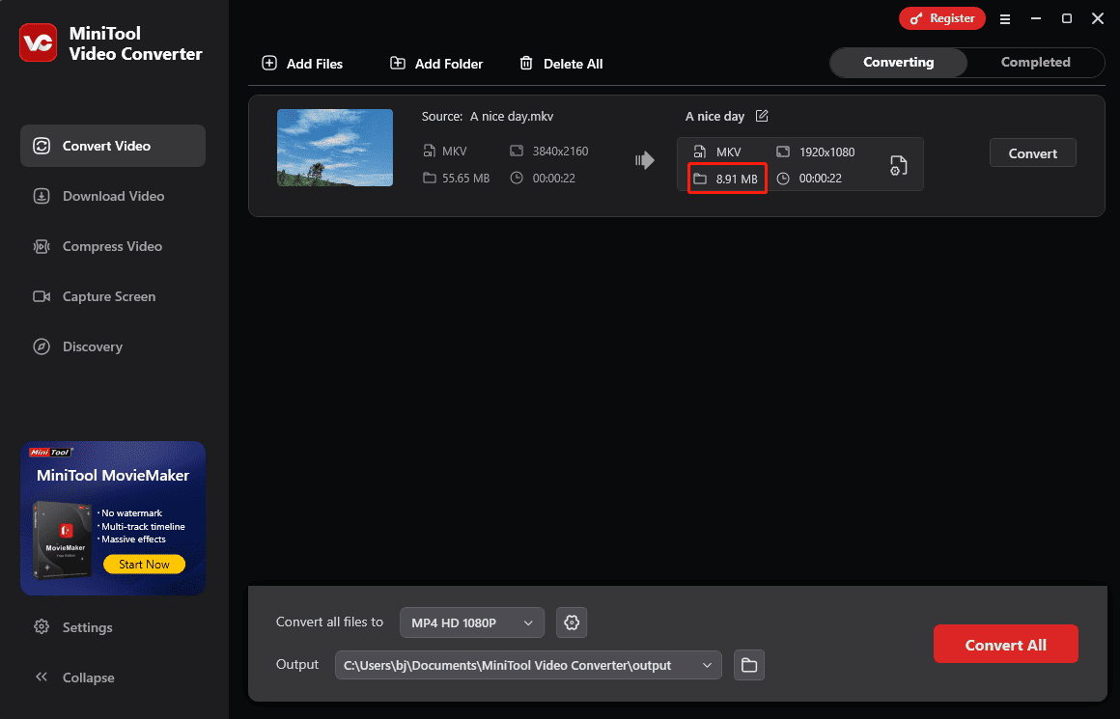Click the source duration 00:00:22
The image size is (1120, 719).
[x=553, y=178]
